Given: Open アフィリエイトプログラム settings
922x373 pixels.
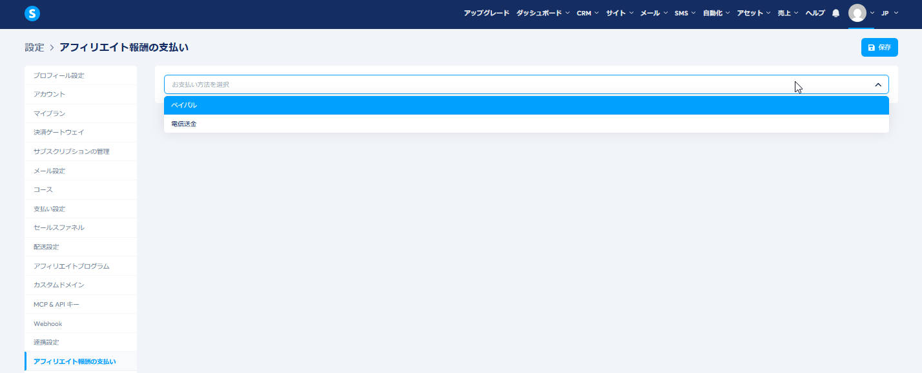Looking at the screenshot, I should (81, 266).
